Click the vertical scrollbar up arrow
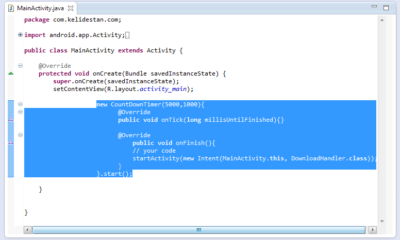Image resolution: width=400 pixels, height=240 pixels. pos(382,20)
